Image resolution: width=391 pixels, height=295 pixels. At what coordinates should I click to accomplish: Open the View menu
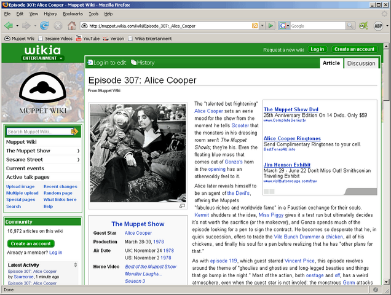(x=34, y=14)
